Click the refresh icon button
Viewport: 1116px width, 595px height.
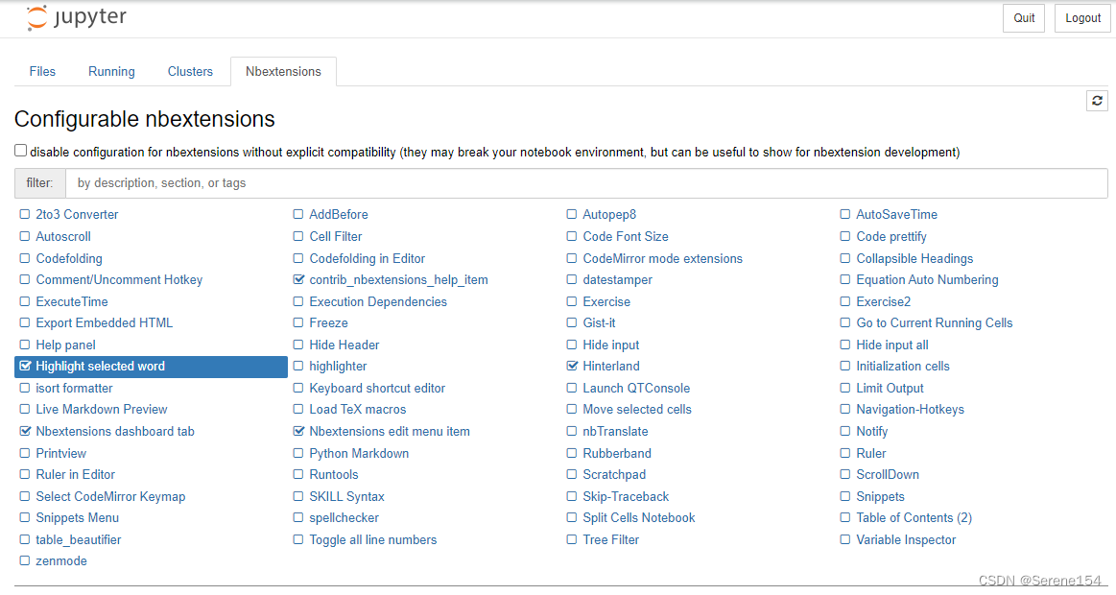(x=1098, y=100)
